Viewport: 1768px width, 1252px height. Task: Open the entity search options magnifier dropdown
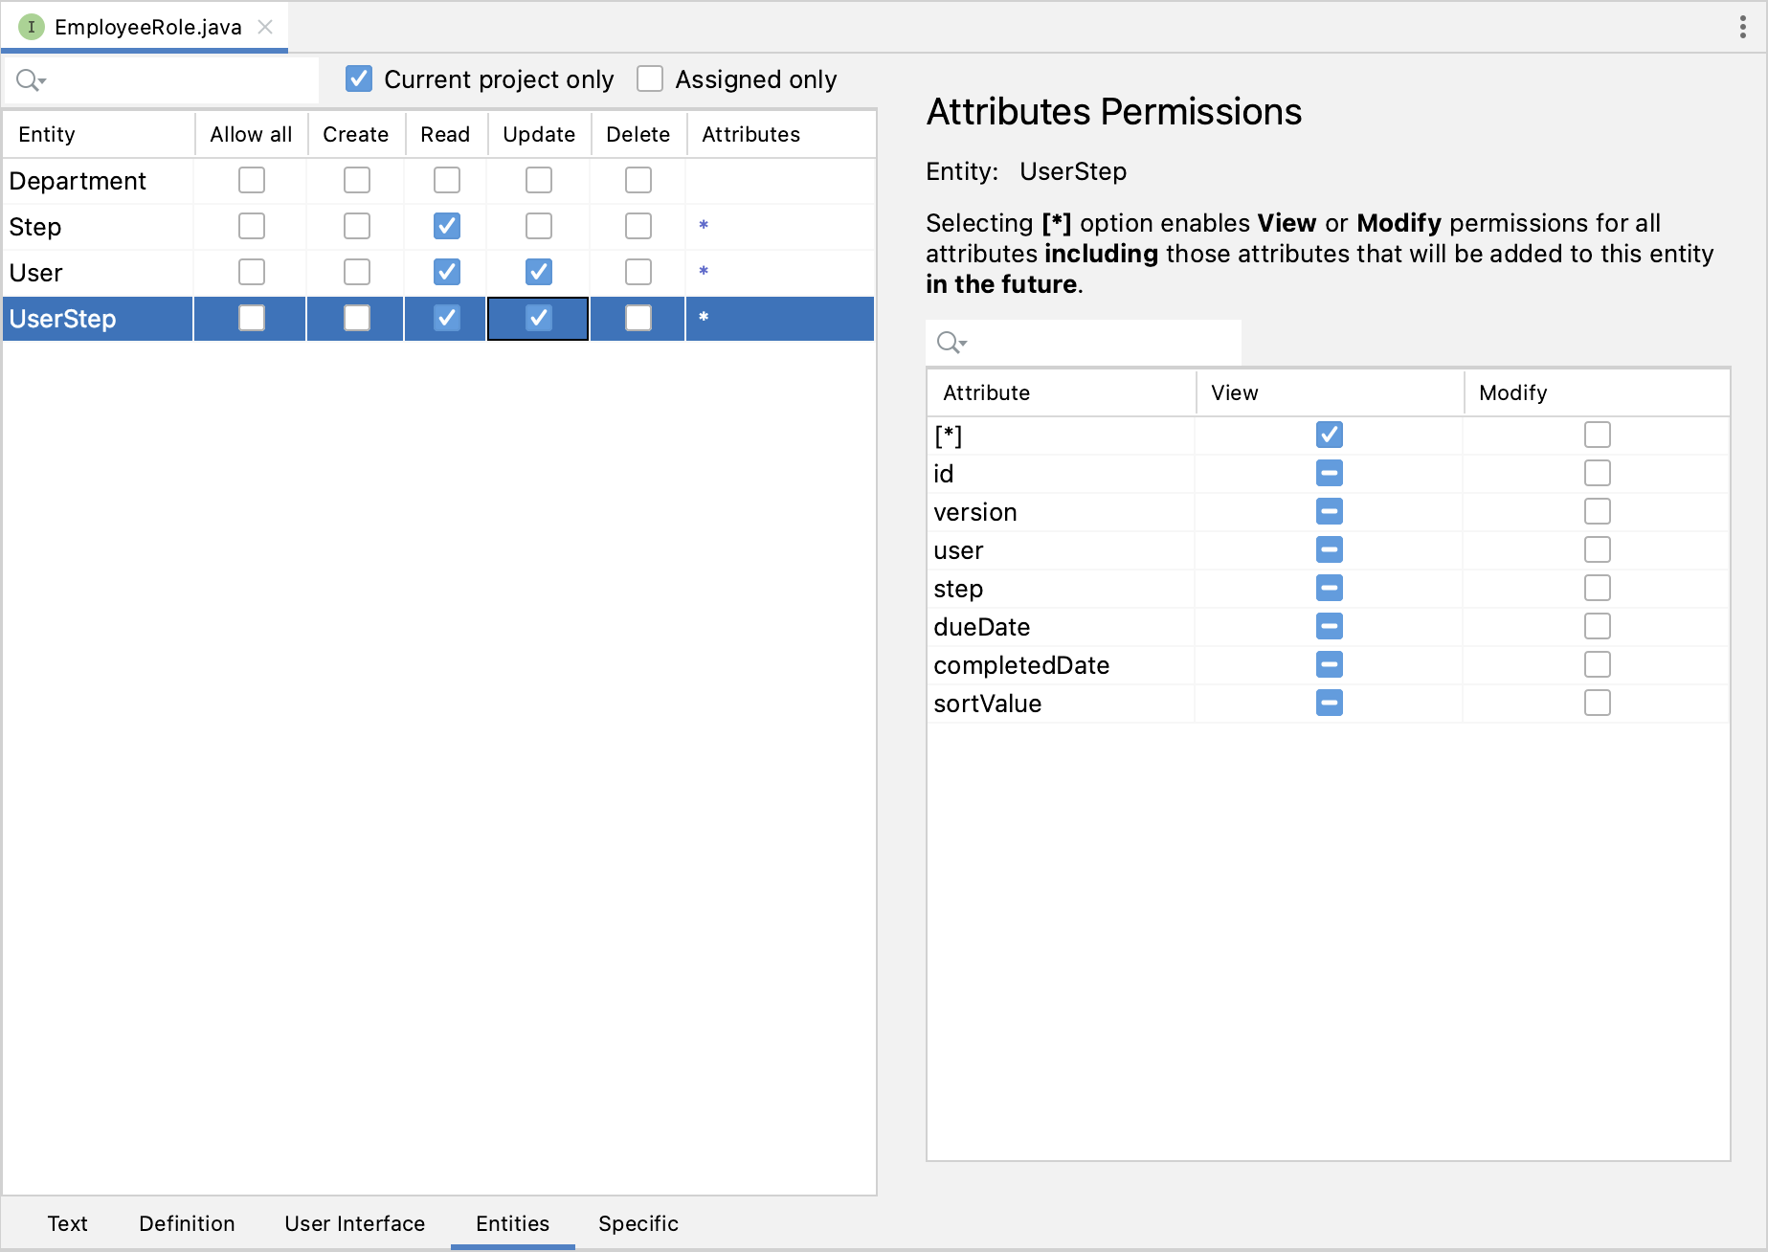31,80
